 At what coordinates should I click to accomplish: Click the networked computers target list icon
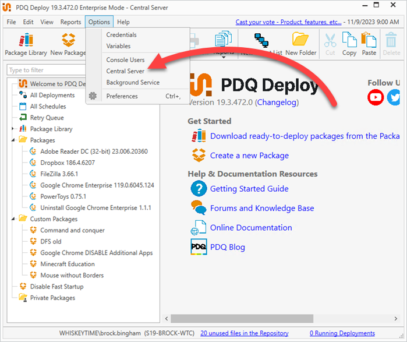(261, 40)
